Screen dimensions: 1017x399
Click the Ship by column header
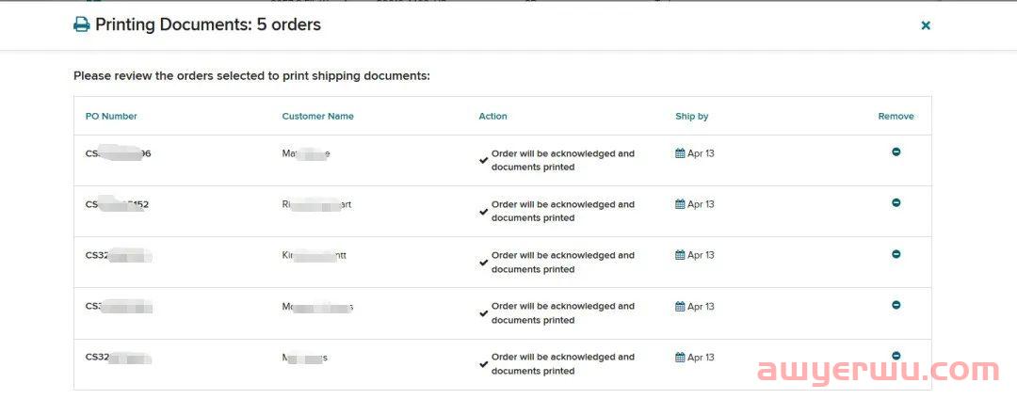coord(692,117)
